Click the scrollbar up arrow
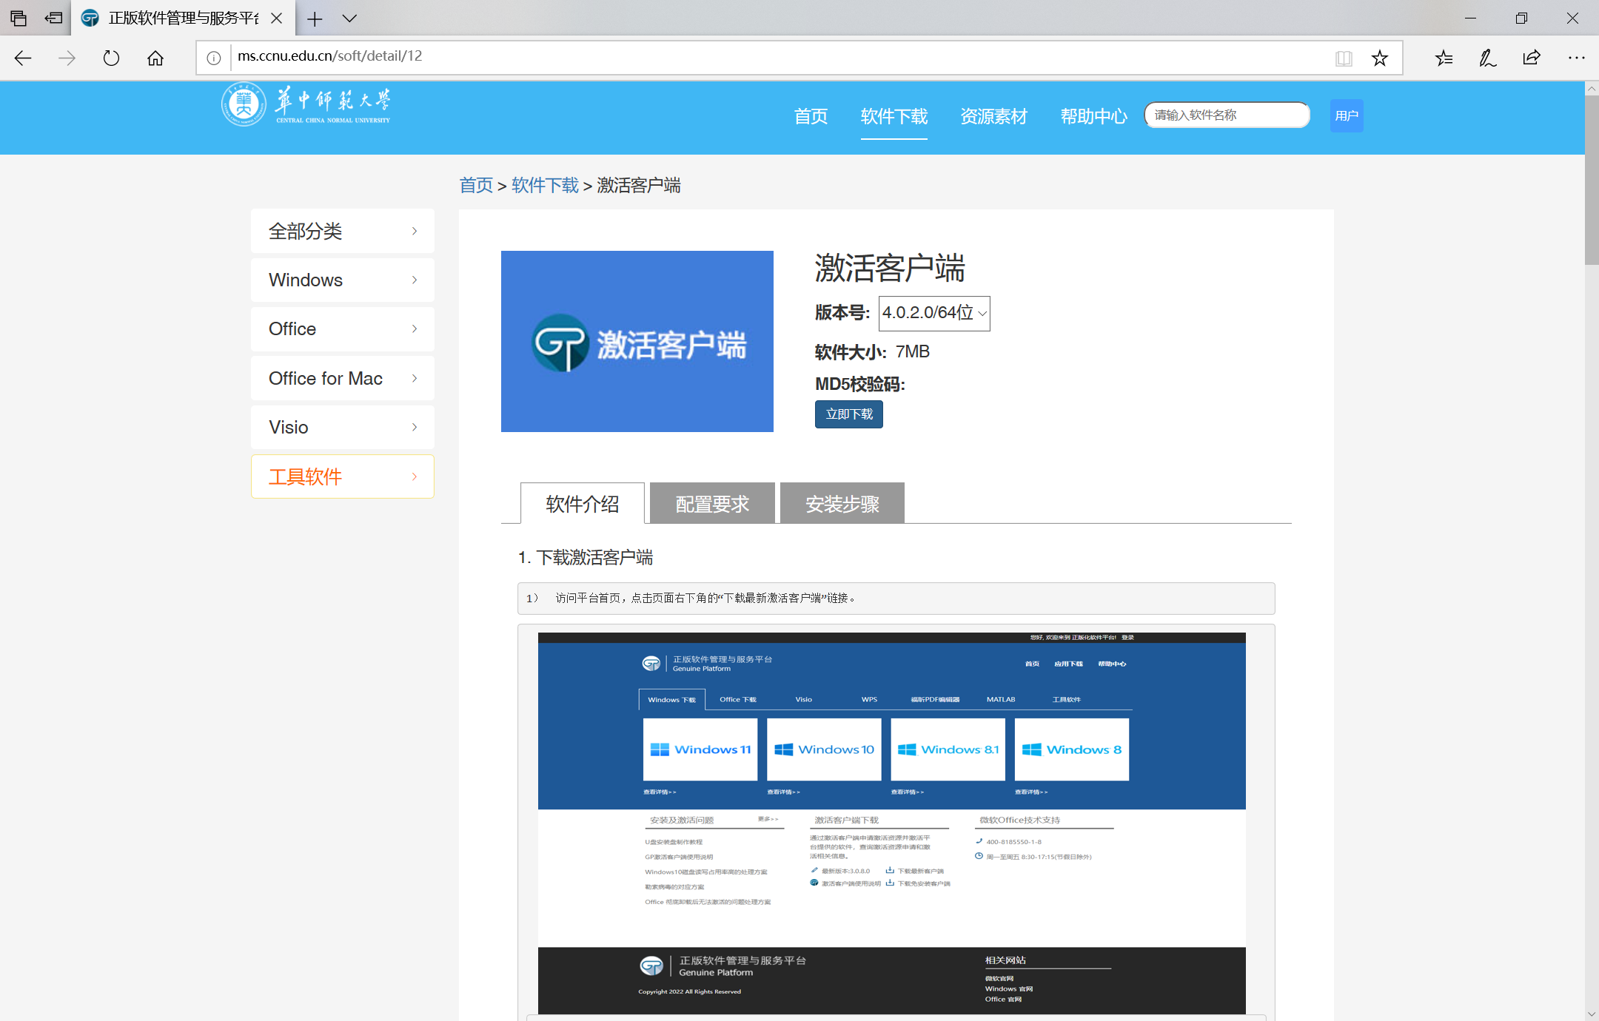Image resolution: width=1599 pixels, height=1021 pixels. pos(1592,88)
